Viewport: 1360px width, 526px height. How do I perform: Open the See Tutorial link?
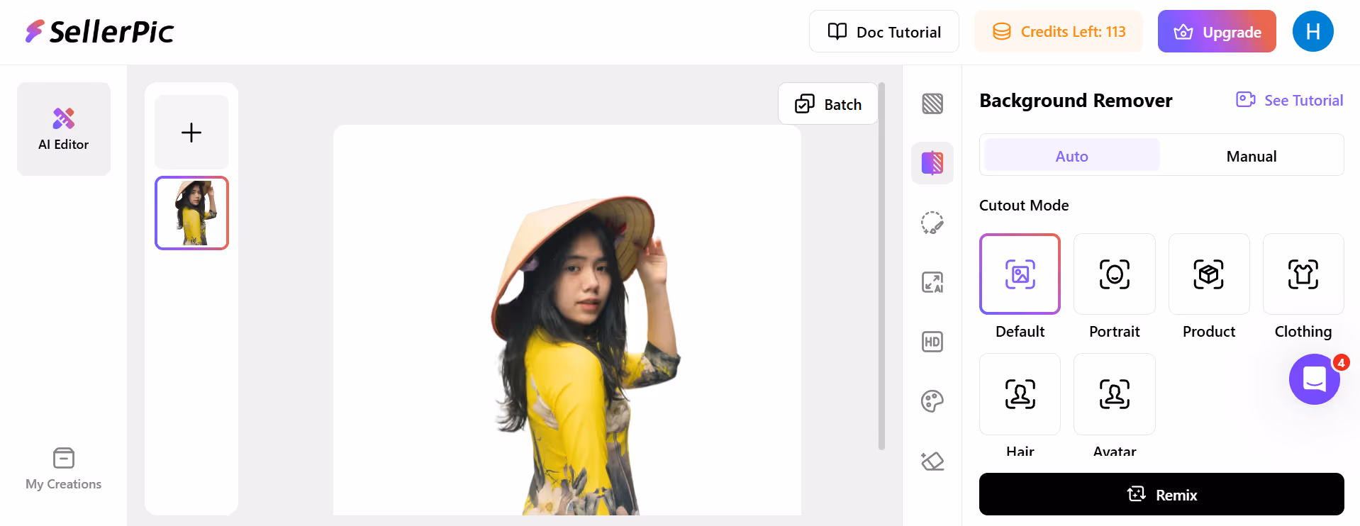pyautogui.click(x=1290, y=100)
